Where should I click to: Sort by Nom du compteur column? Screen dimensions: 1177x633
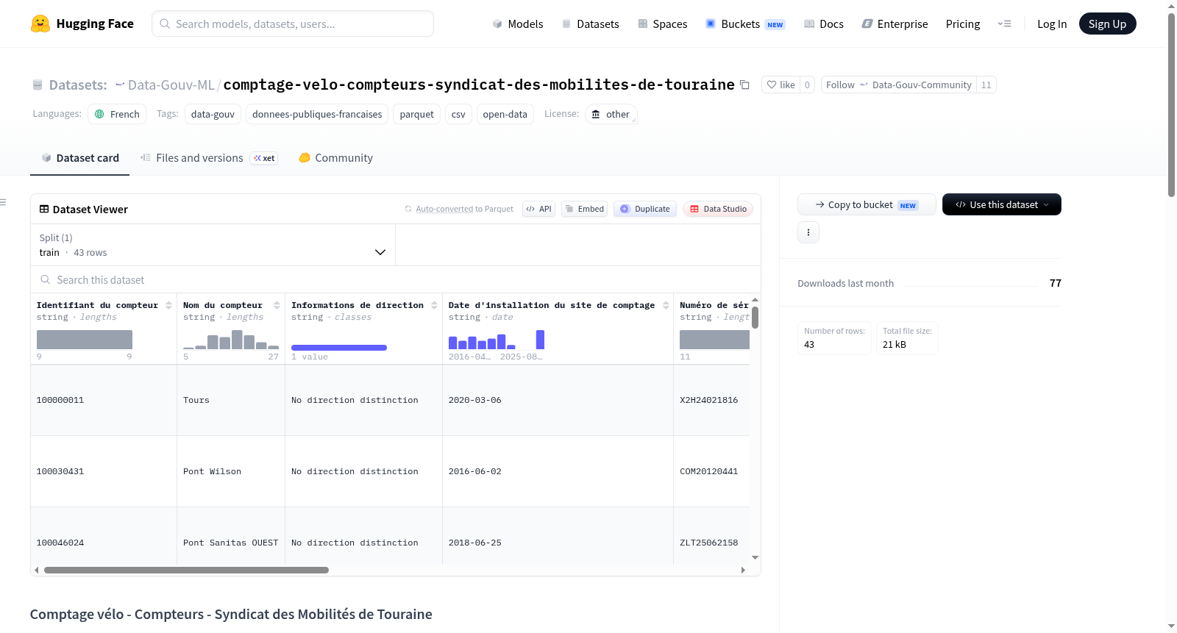tap(277, 305)
